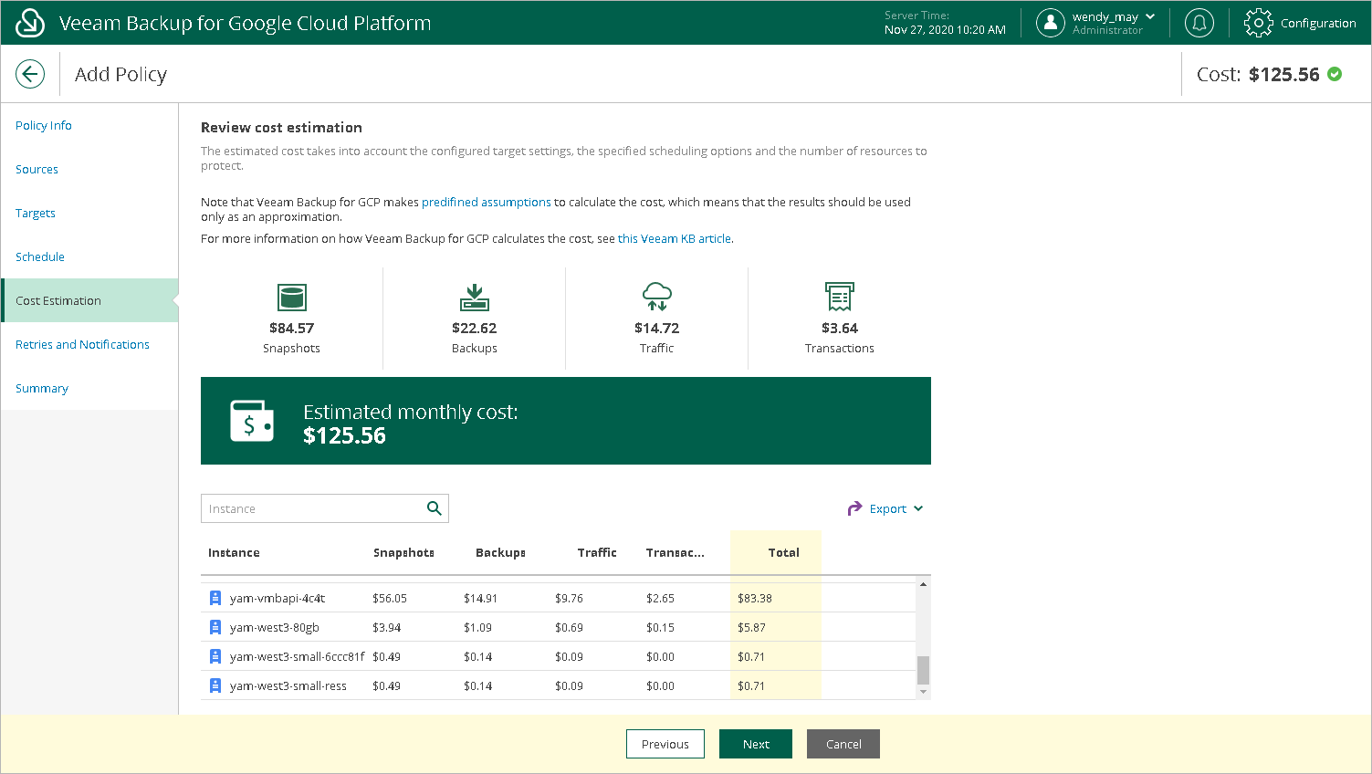Click the yam-west3-small-ress instance icon
1372x774 pixels.
click(215, 685)
